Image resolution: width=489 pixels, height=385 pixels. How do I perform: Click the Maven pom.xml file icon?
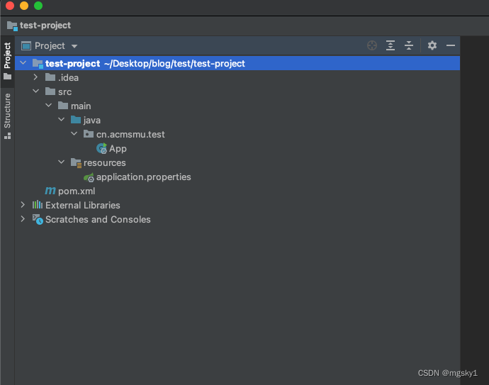(x=50, y=191)
